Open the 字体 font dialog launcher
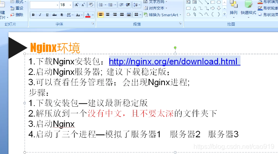This screenshot has height=154, width=278. pos(93,24)
